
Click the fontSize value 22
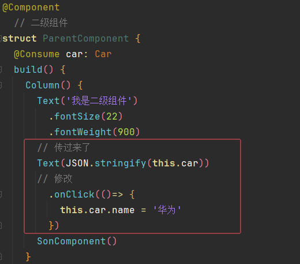tap(112, 117)
